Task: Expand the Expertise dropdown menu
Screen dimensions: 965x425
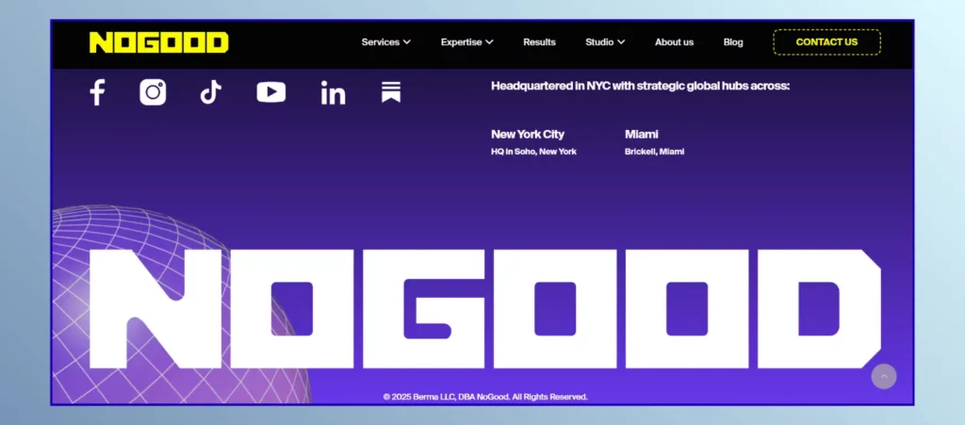Action: [467, 42]
